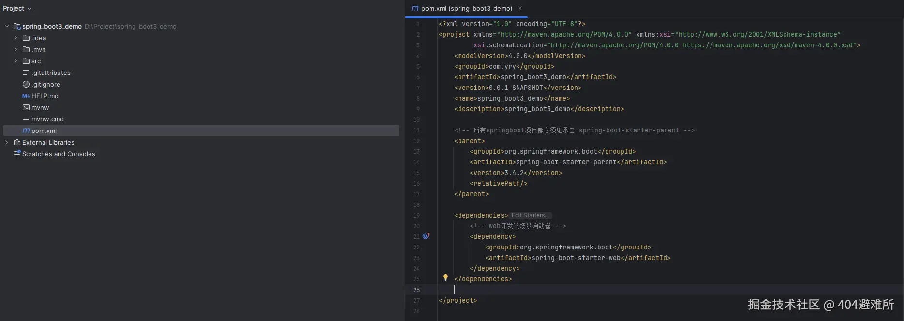Click line number 26 in gutter
Viewport: 904px width, 321px height.
tap(416, 290)
